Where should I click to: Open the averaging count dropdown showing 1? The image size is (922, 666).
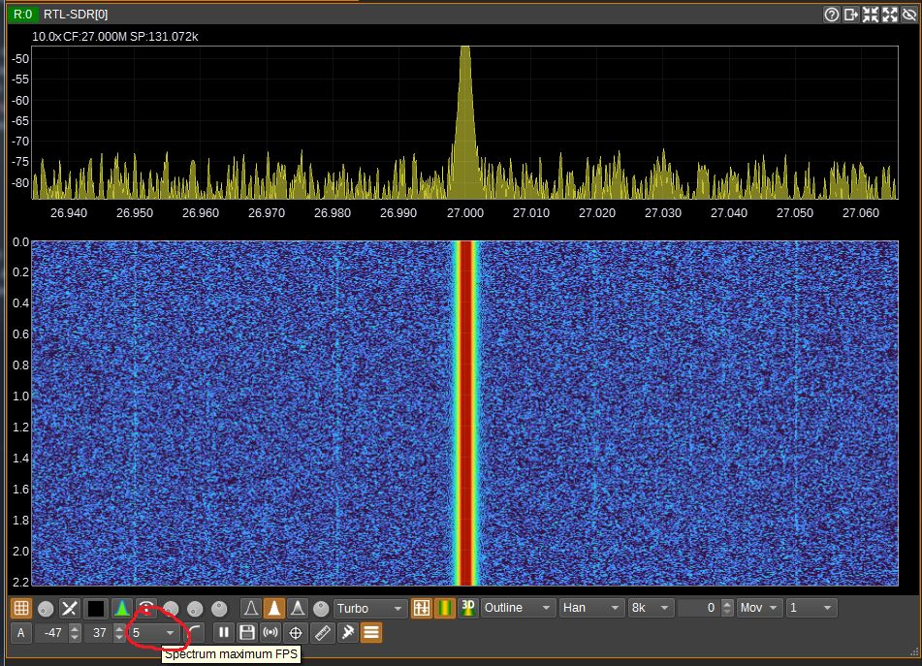click(x=811, y=608)
